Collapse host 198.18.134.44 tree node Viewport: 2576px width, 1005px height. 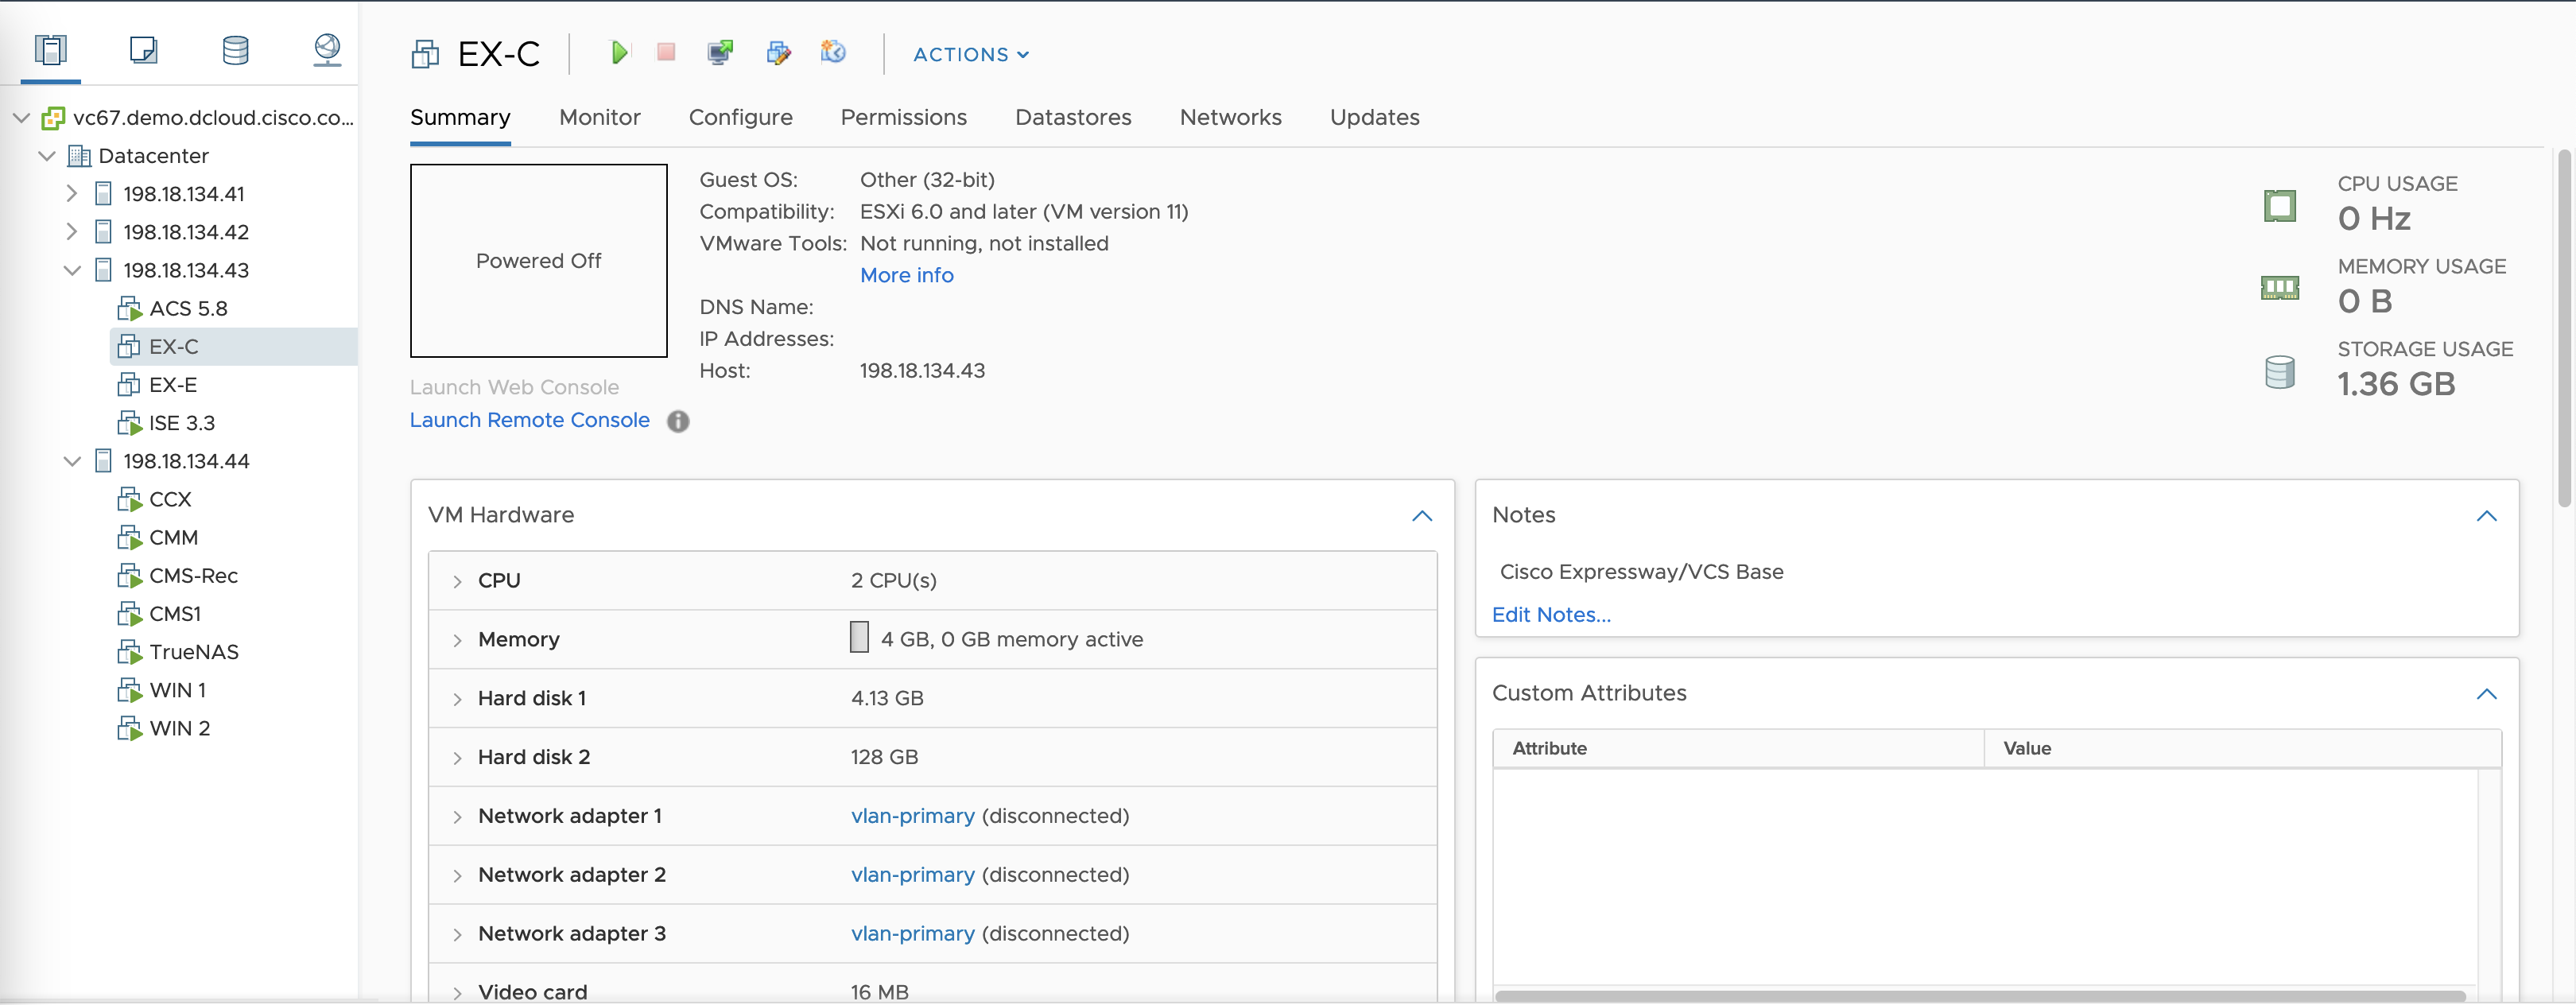[71, 461]
